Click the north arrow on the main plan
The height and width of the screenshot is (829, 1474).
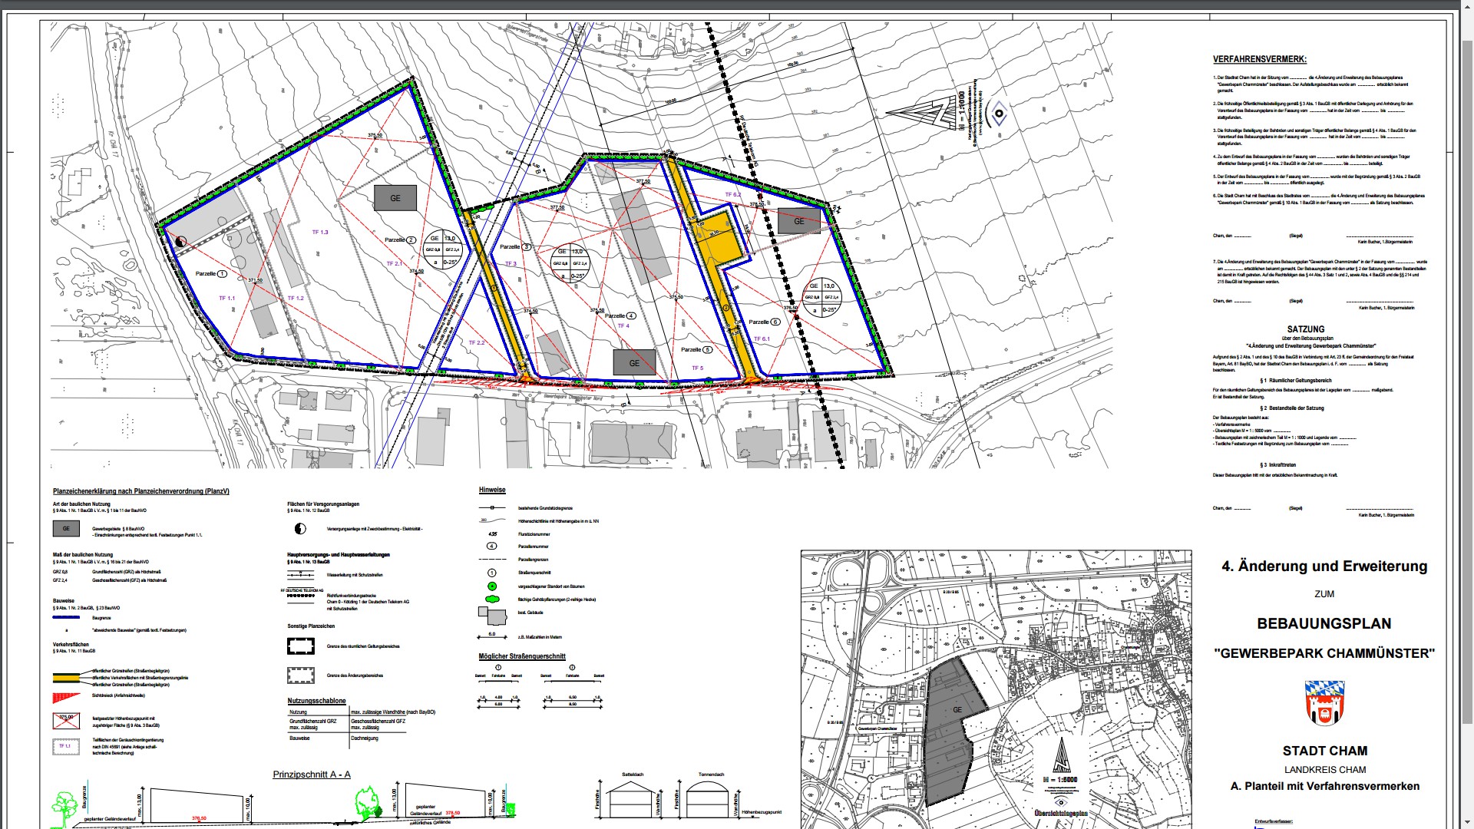tap(921, 114)
